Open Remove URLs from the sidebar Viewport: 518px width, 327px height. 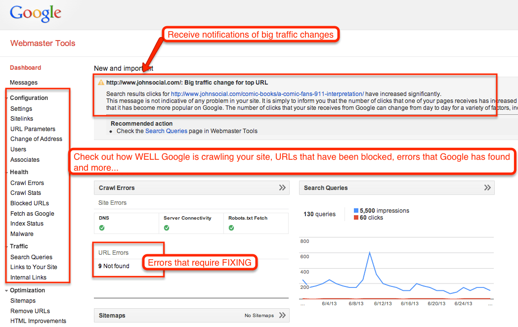(30, 311)
